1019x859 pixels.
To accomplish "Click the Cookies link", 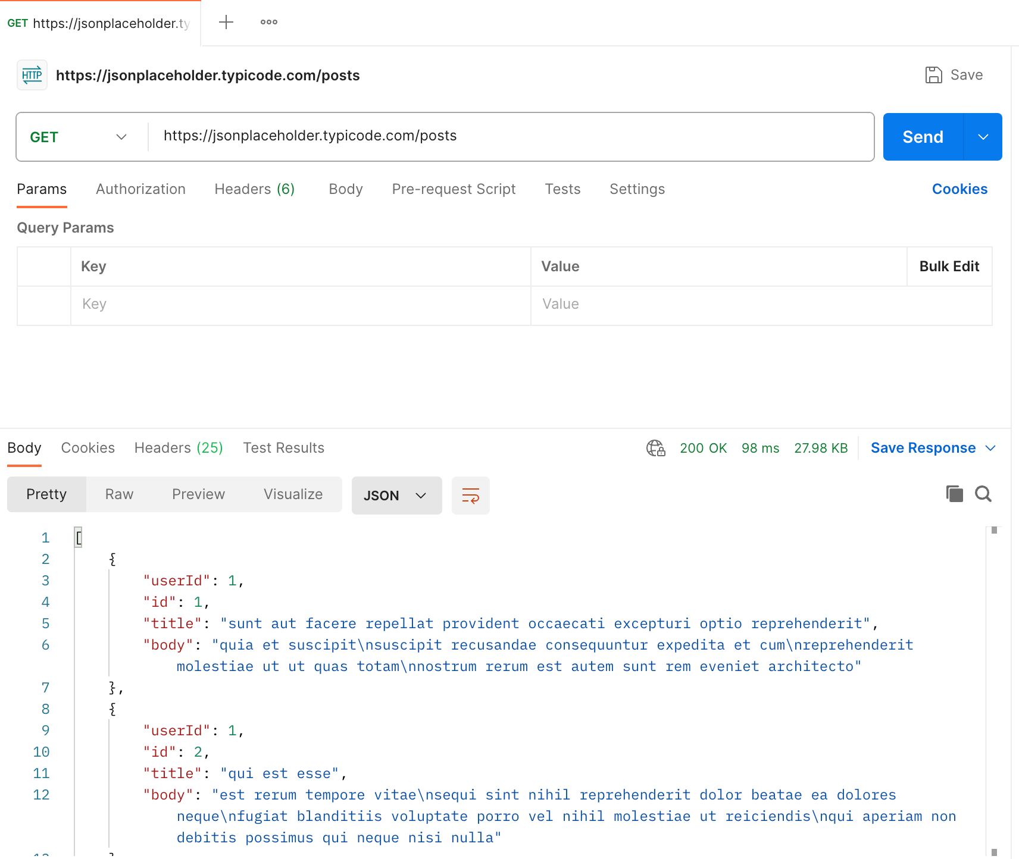I will pos(959,189).
